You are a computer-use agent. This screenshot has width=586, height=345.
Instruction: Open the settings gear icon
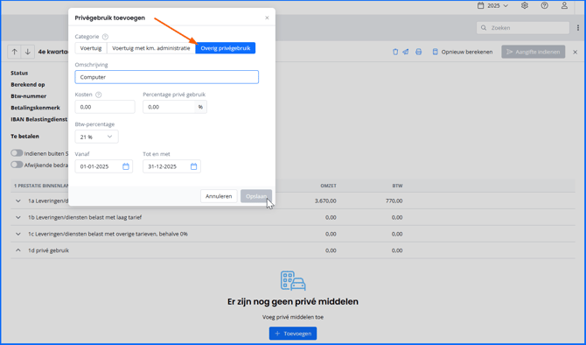525,5
